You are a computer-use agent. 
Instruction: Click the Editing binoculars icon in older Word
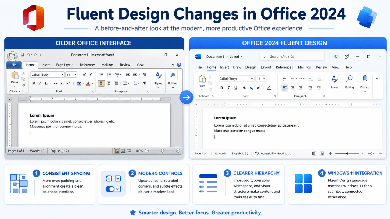pyautogui.click(x=173, y=75)
